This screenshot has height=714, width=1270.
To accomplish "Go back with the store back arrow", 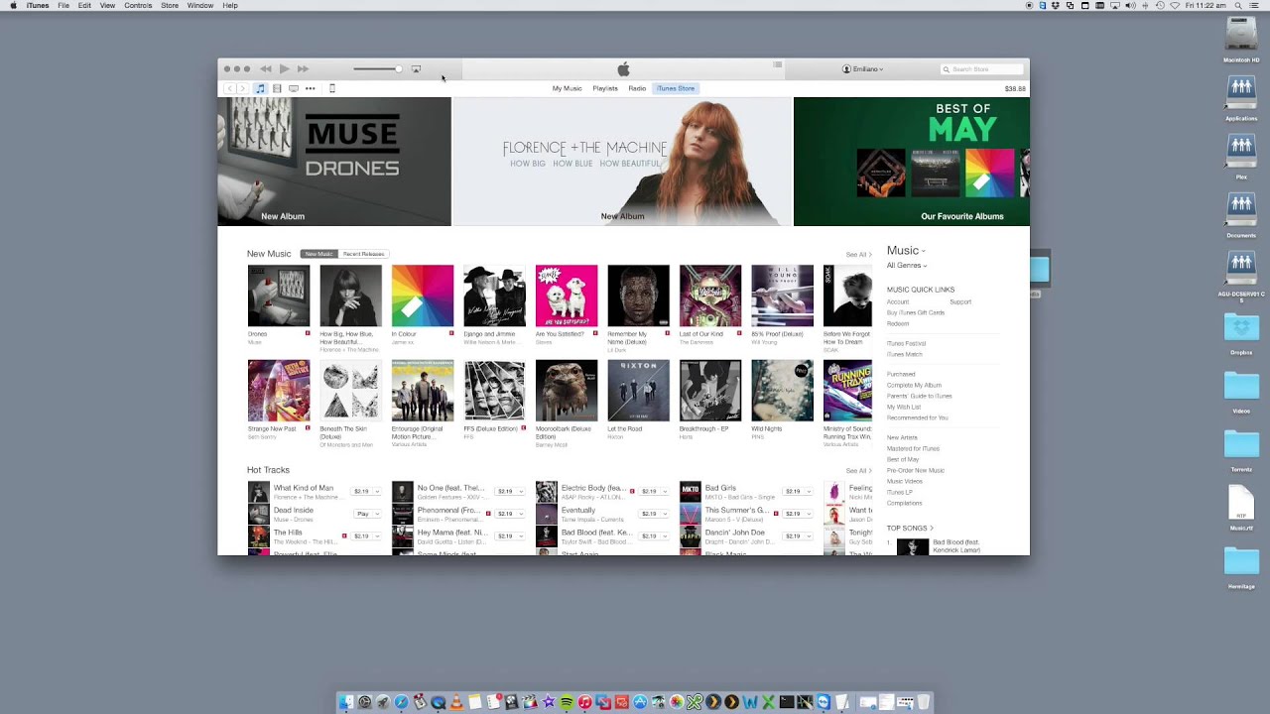I will click(229, 88).
